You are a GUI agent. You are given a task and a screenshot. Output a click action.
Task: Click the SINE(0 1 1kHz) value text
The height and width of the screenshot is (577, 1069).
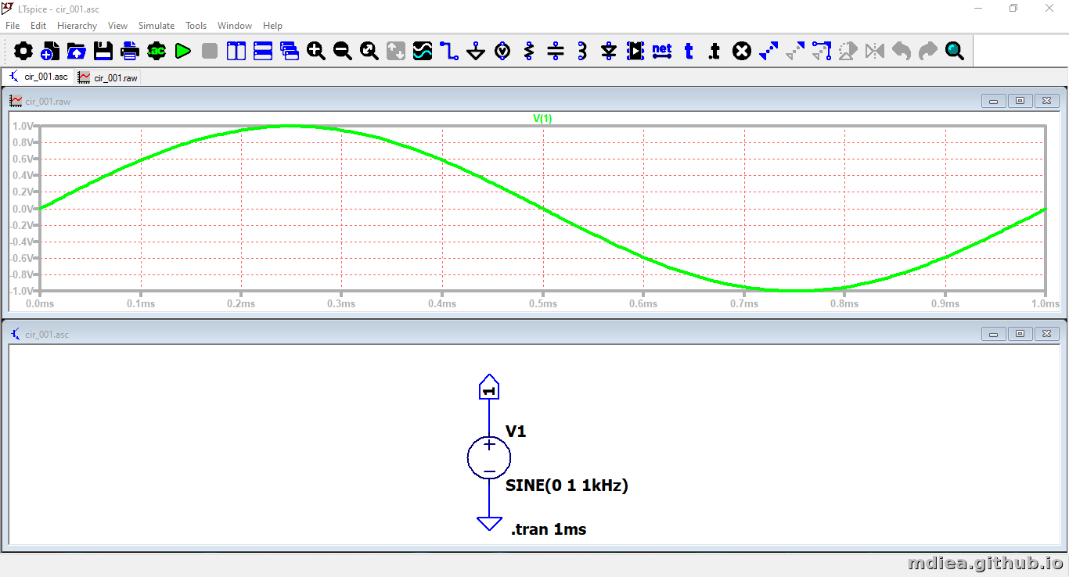(x=567, y=485)
